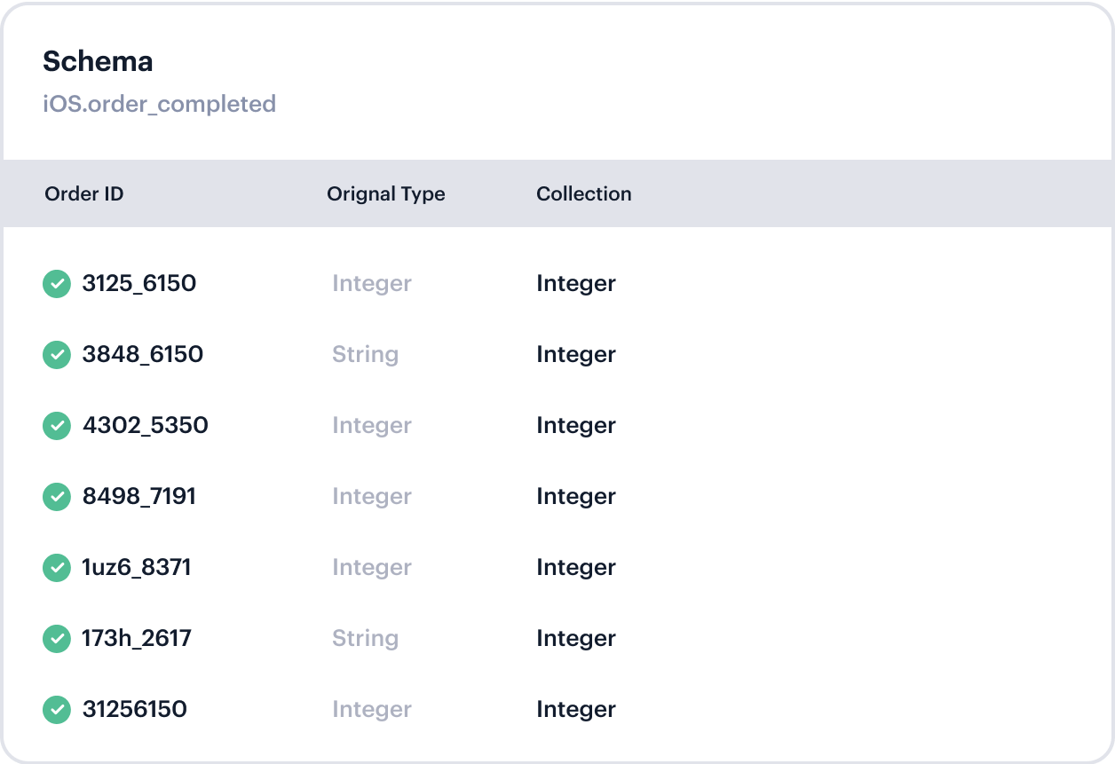Screen dimensions: 1115x764
Task: Click the green check icon beside 31256150
Action: click(57, 710)
